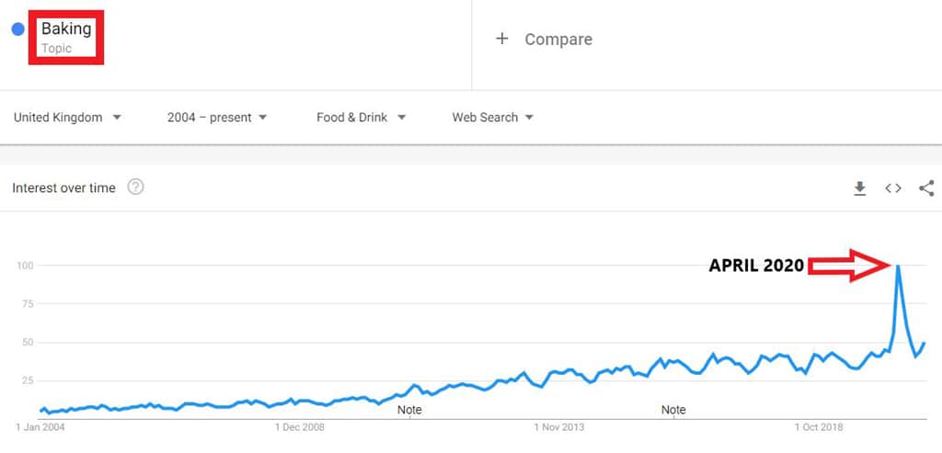Change the Web Search type dropdown
942x453 pixels.
(x=493, y=118)
